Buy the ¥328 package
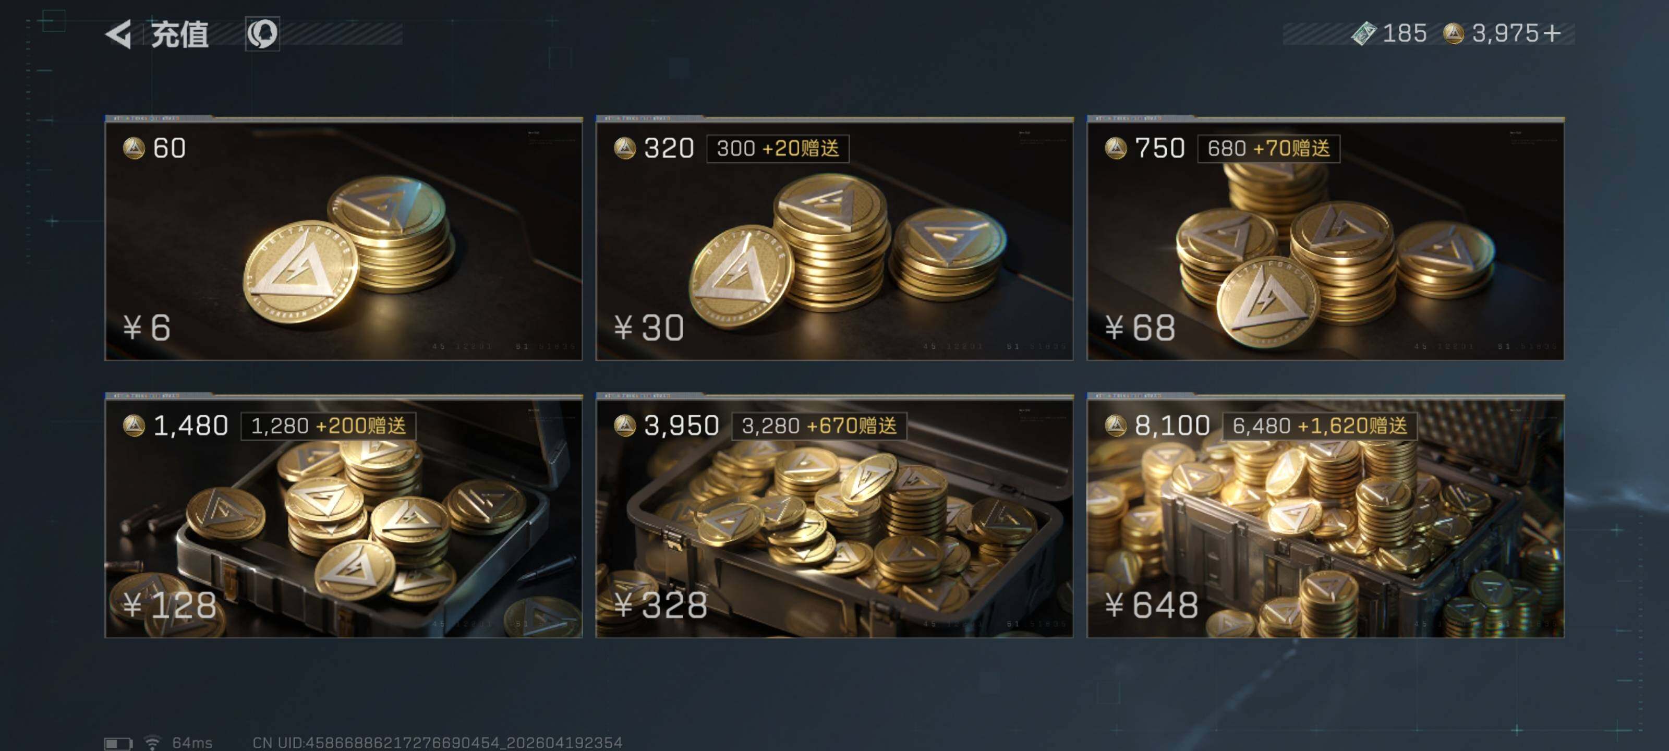 tap(835, 516)
